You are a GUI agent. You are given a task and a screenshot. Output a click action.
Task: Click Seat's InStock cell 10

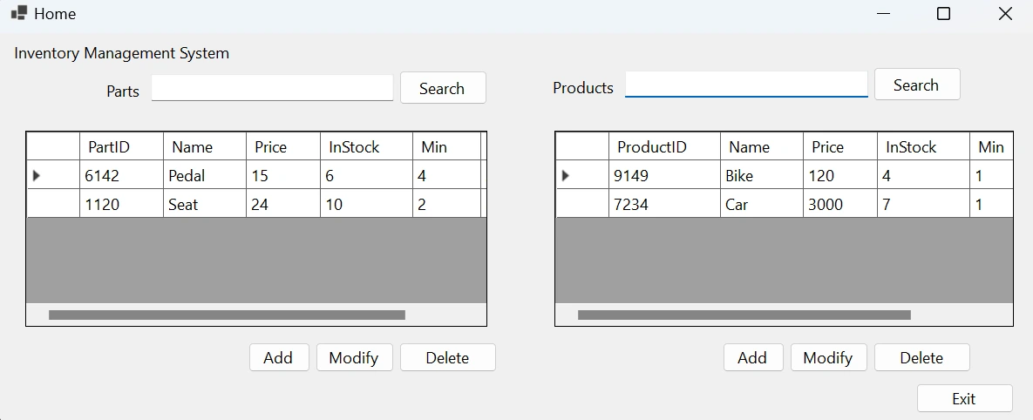[x=366, y=203]
